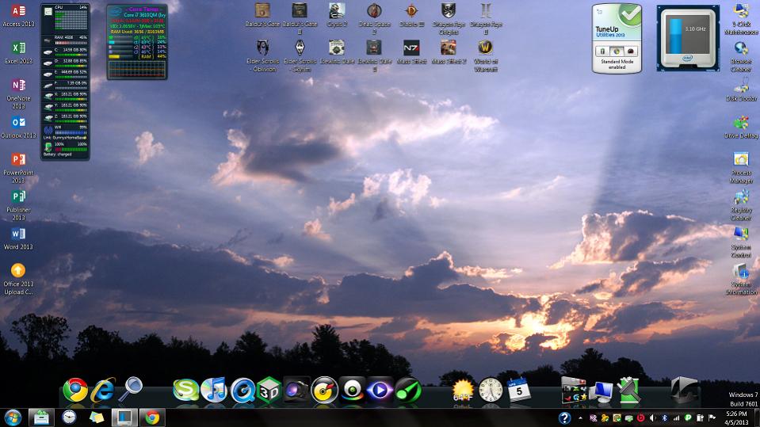Select the Office 2013 Upload Center icon
Viewport: 760px width, 427px height.
pos(18,279)
